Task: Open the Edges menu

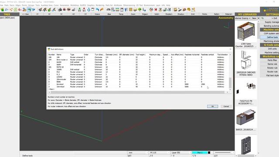Action: [18, 5]
